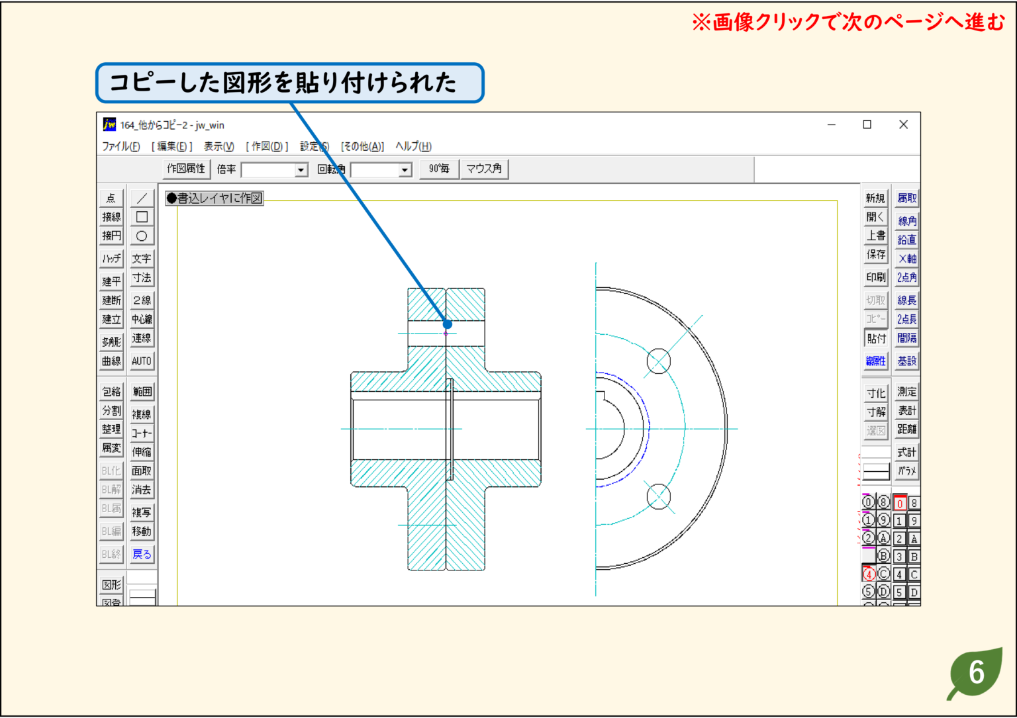Viewport: 1017px width, 718px height.
Task: Open the 倍率 magnification dropdown
Action: (301, 169)
